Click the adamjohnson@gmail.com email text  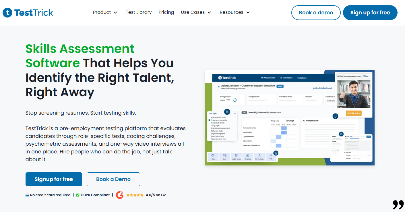[x=233, y=88]
